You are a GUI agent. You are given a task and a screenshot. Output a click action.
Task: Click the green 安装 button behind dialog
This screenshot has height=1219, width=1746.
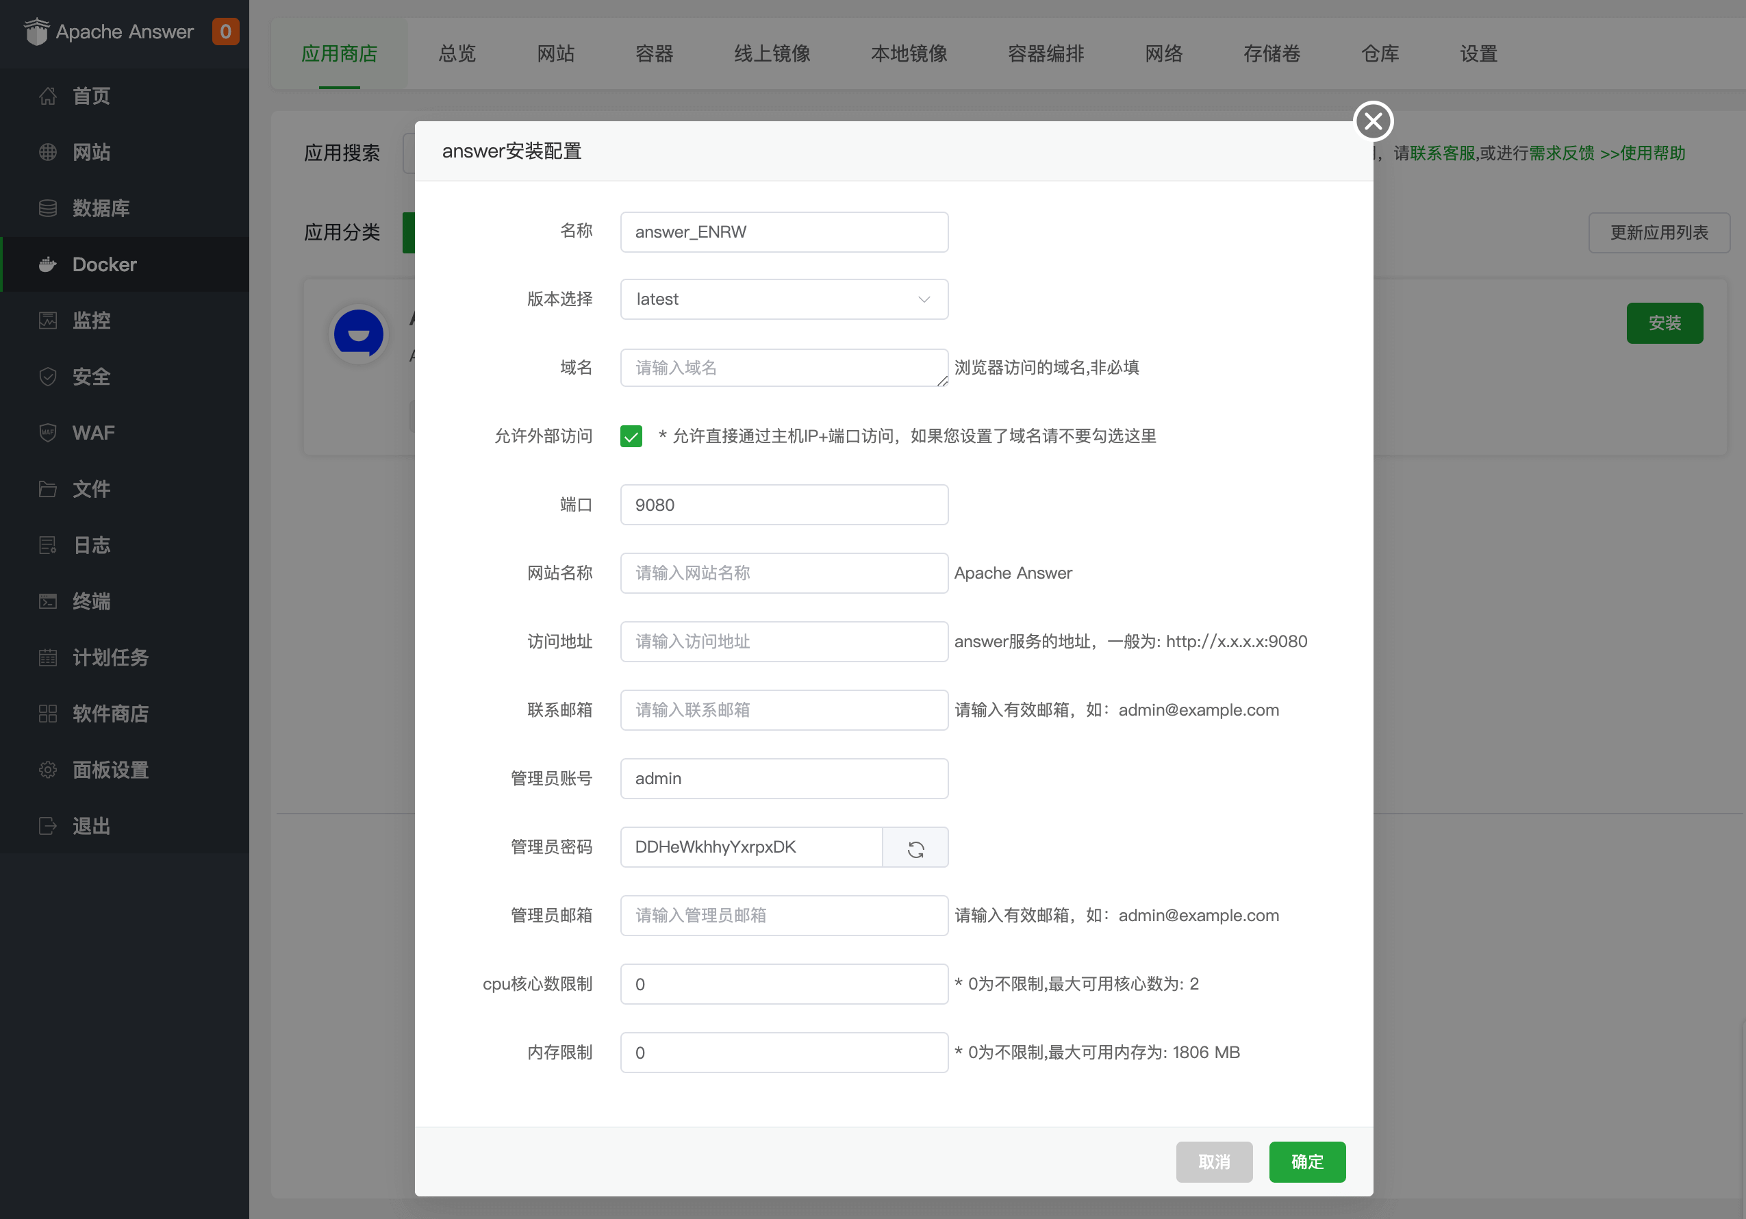(1665, 323)
